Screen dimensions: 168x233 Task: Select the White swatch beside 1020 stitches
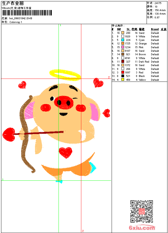coord(123,36)
